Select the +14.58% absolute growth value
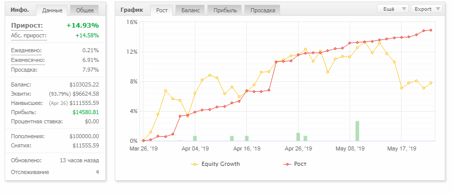 tap(87, 36)
